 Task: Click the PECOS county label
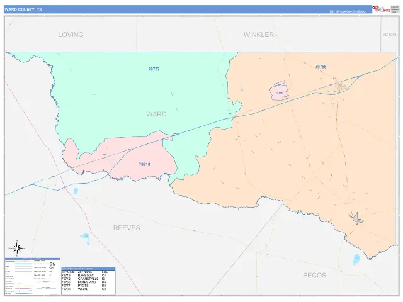[314, 276]
